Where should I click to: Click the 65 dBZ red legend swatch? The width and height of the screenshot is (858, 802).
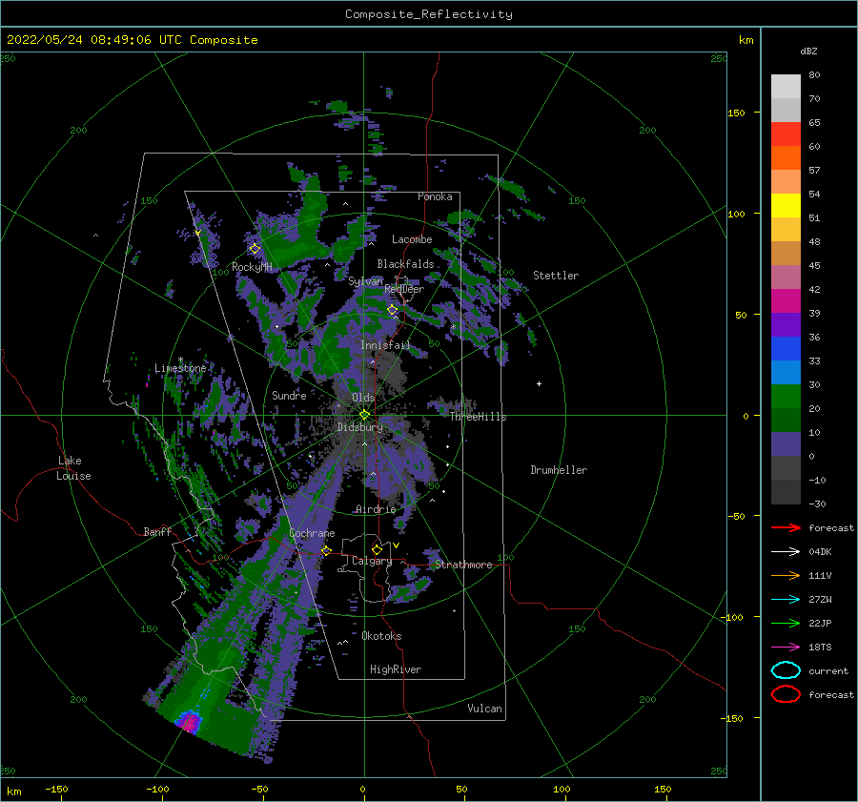tap(786, 134)
